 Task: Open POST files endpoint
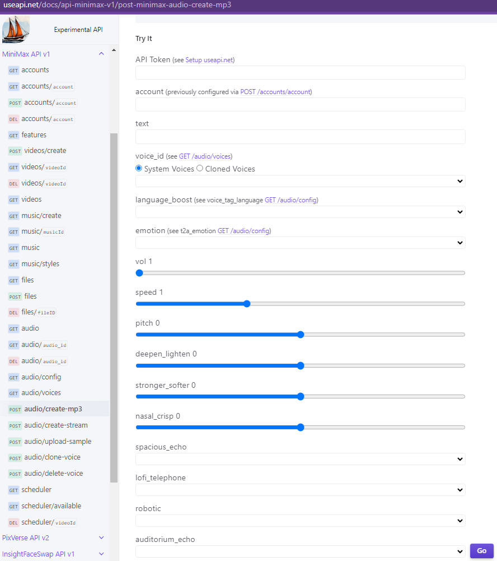[x=22, y=296]
